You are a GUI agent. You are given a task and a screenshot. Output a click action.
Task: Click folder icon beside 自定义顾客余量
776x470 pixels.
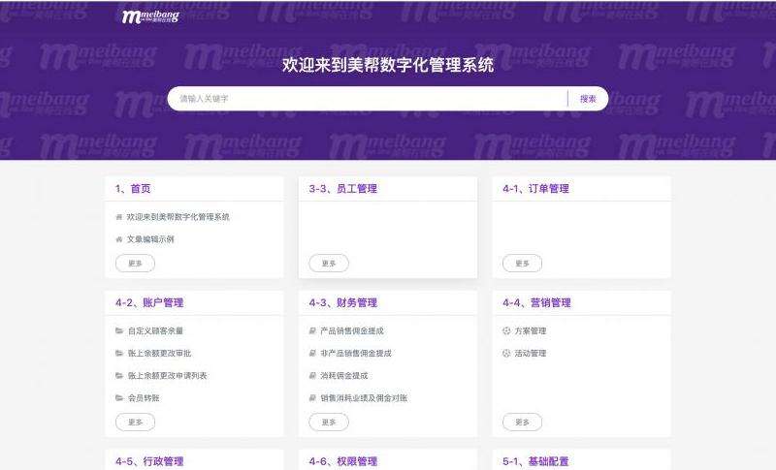[119, 331]
